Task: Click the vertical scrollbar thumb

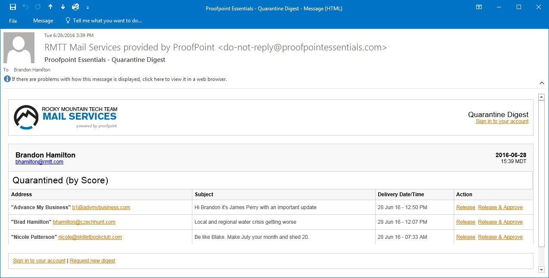Action: pos(542,173)
